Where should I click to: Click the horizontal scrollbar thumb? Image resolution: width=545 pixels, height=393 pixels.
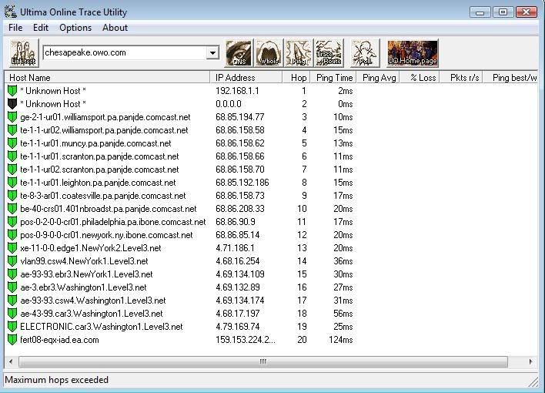pos(263,361)
